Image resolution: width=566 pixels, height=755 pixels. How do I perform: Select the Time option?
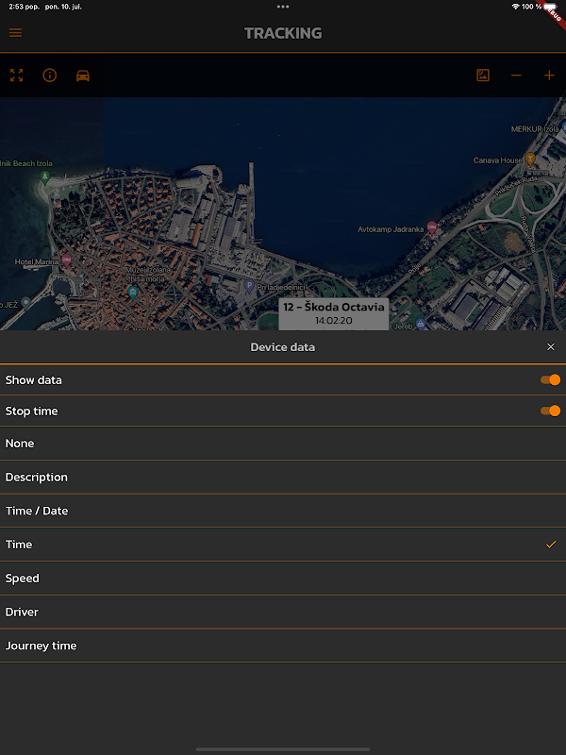pyautogui.click(x=283, y=545)
